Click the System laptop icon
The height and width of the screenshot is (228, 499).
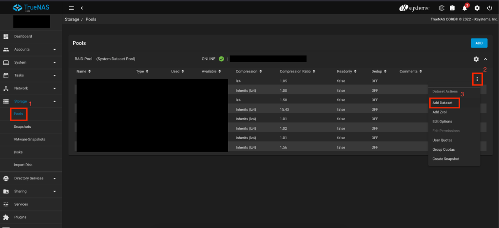tap(6, 63)
